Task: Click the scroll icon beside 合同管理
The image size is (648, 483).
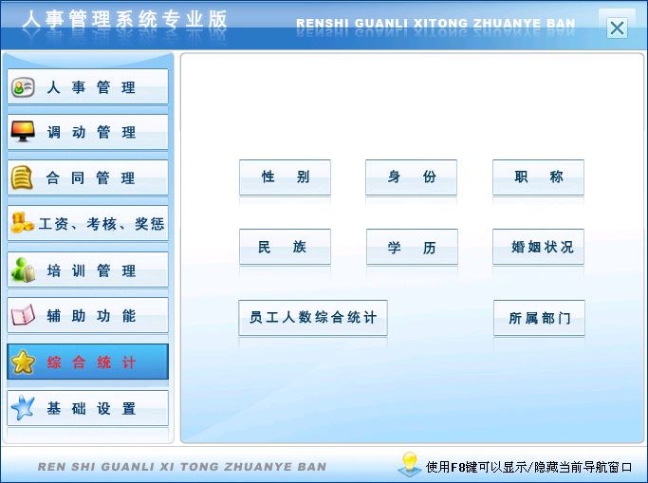Action: (23, 177)
